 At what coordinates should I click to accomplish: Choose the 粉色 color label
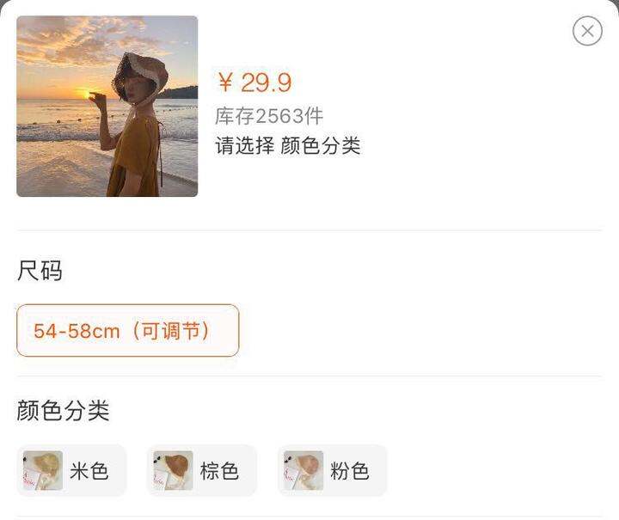350,471
